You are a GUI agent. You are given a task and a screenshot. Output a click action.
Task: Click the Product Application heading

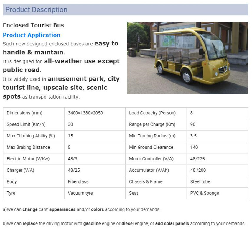click(x=32, y=35)
